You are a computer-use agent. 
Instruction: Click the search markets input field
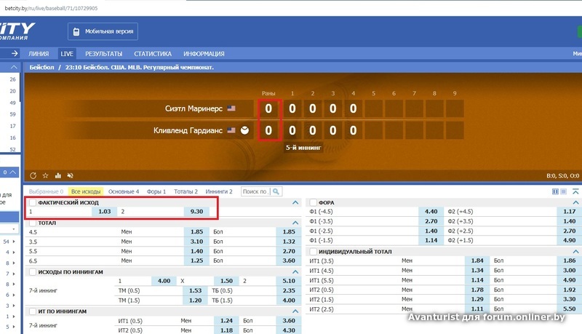pyautogui.click(x=256, y=191)
